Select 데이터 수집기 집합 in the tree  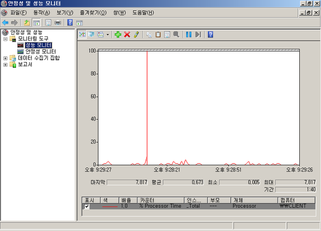tap(39, 58)
